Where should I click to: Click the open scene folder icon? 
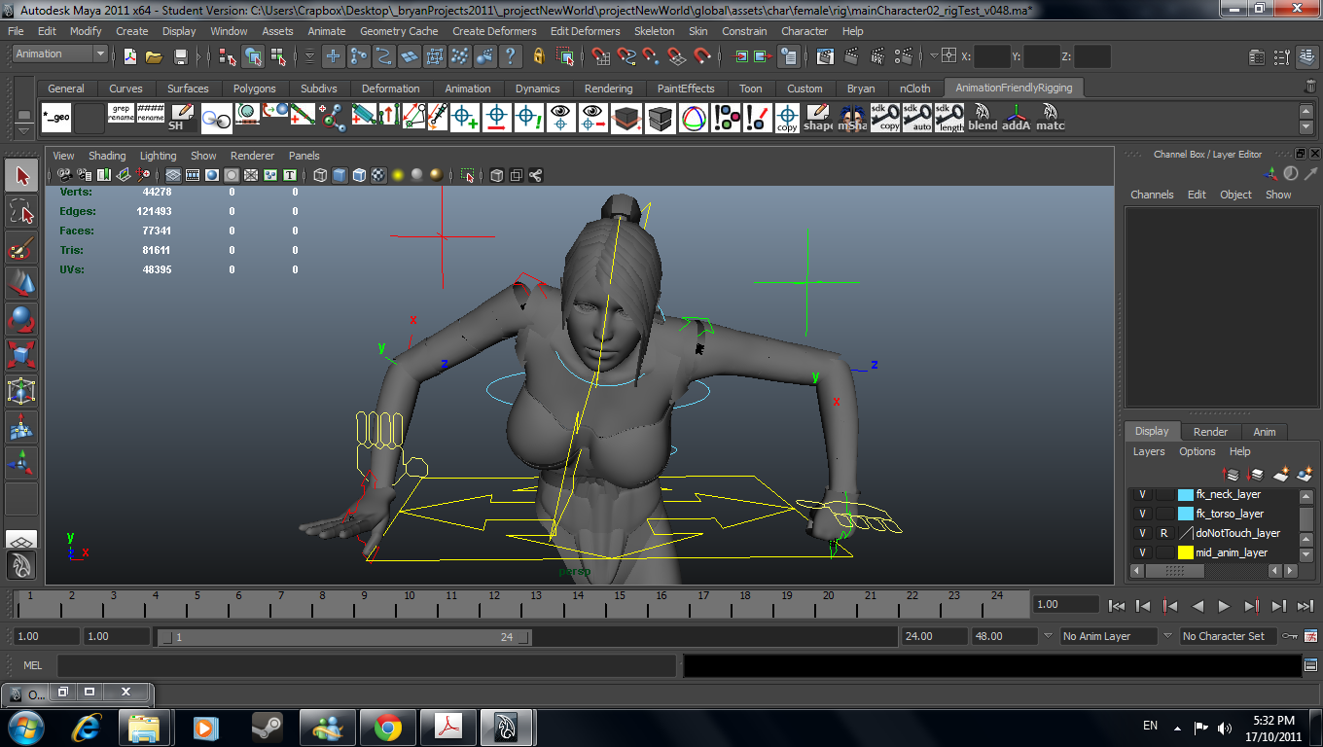[x=154, y=57]
